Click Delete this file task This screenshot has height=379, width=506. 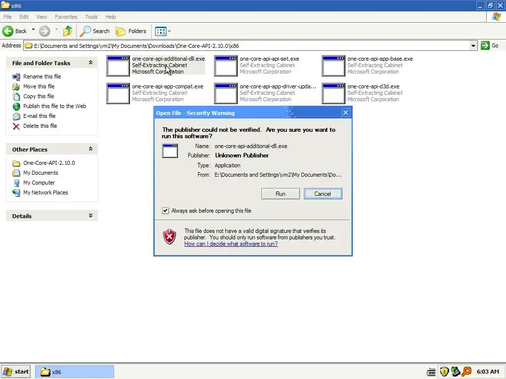(40, 126)
